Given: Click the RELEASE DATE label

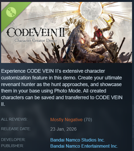Looking at the screenshot, I should pos(16,129).
